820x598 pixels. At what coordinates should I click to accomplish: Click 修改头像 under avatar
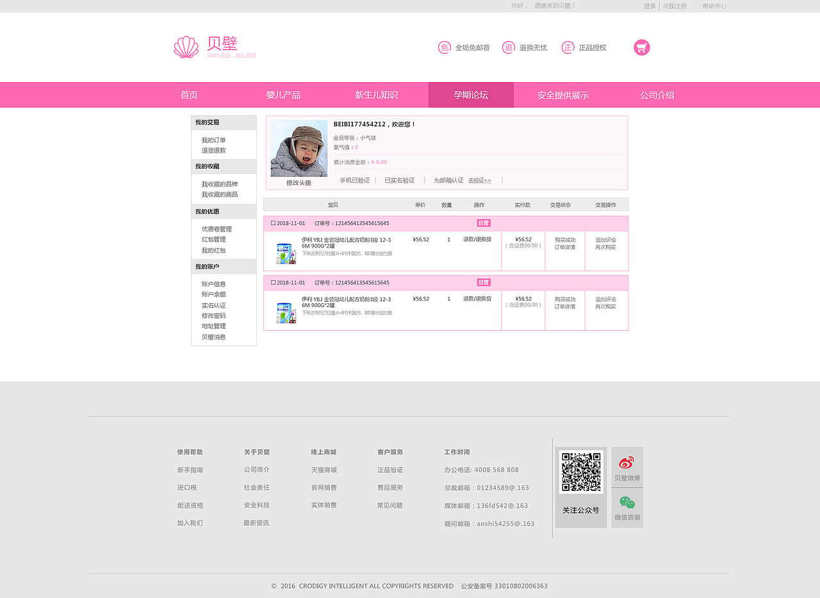(x=299, y=183)
